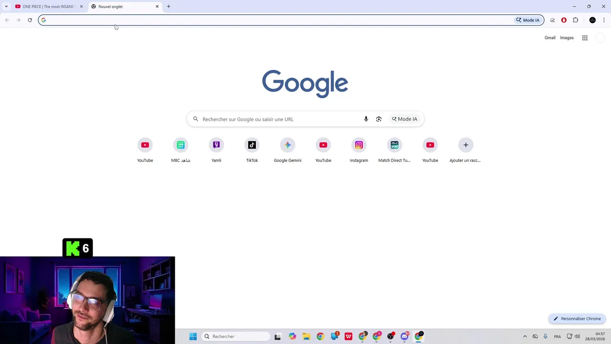Viewport: 611px width, 344px height.
Task: Show hidden system tray icons chevron
Action: point(525,336)
